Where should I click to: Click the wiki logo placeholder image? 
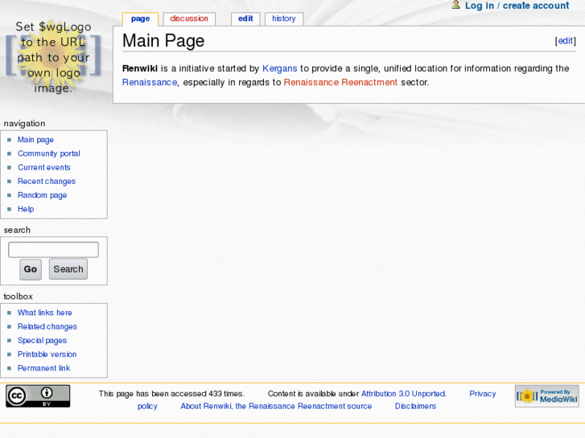click(x=53, y=57)
